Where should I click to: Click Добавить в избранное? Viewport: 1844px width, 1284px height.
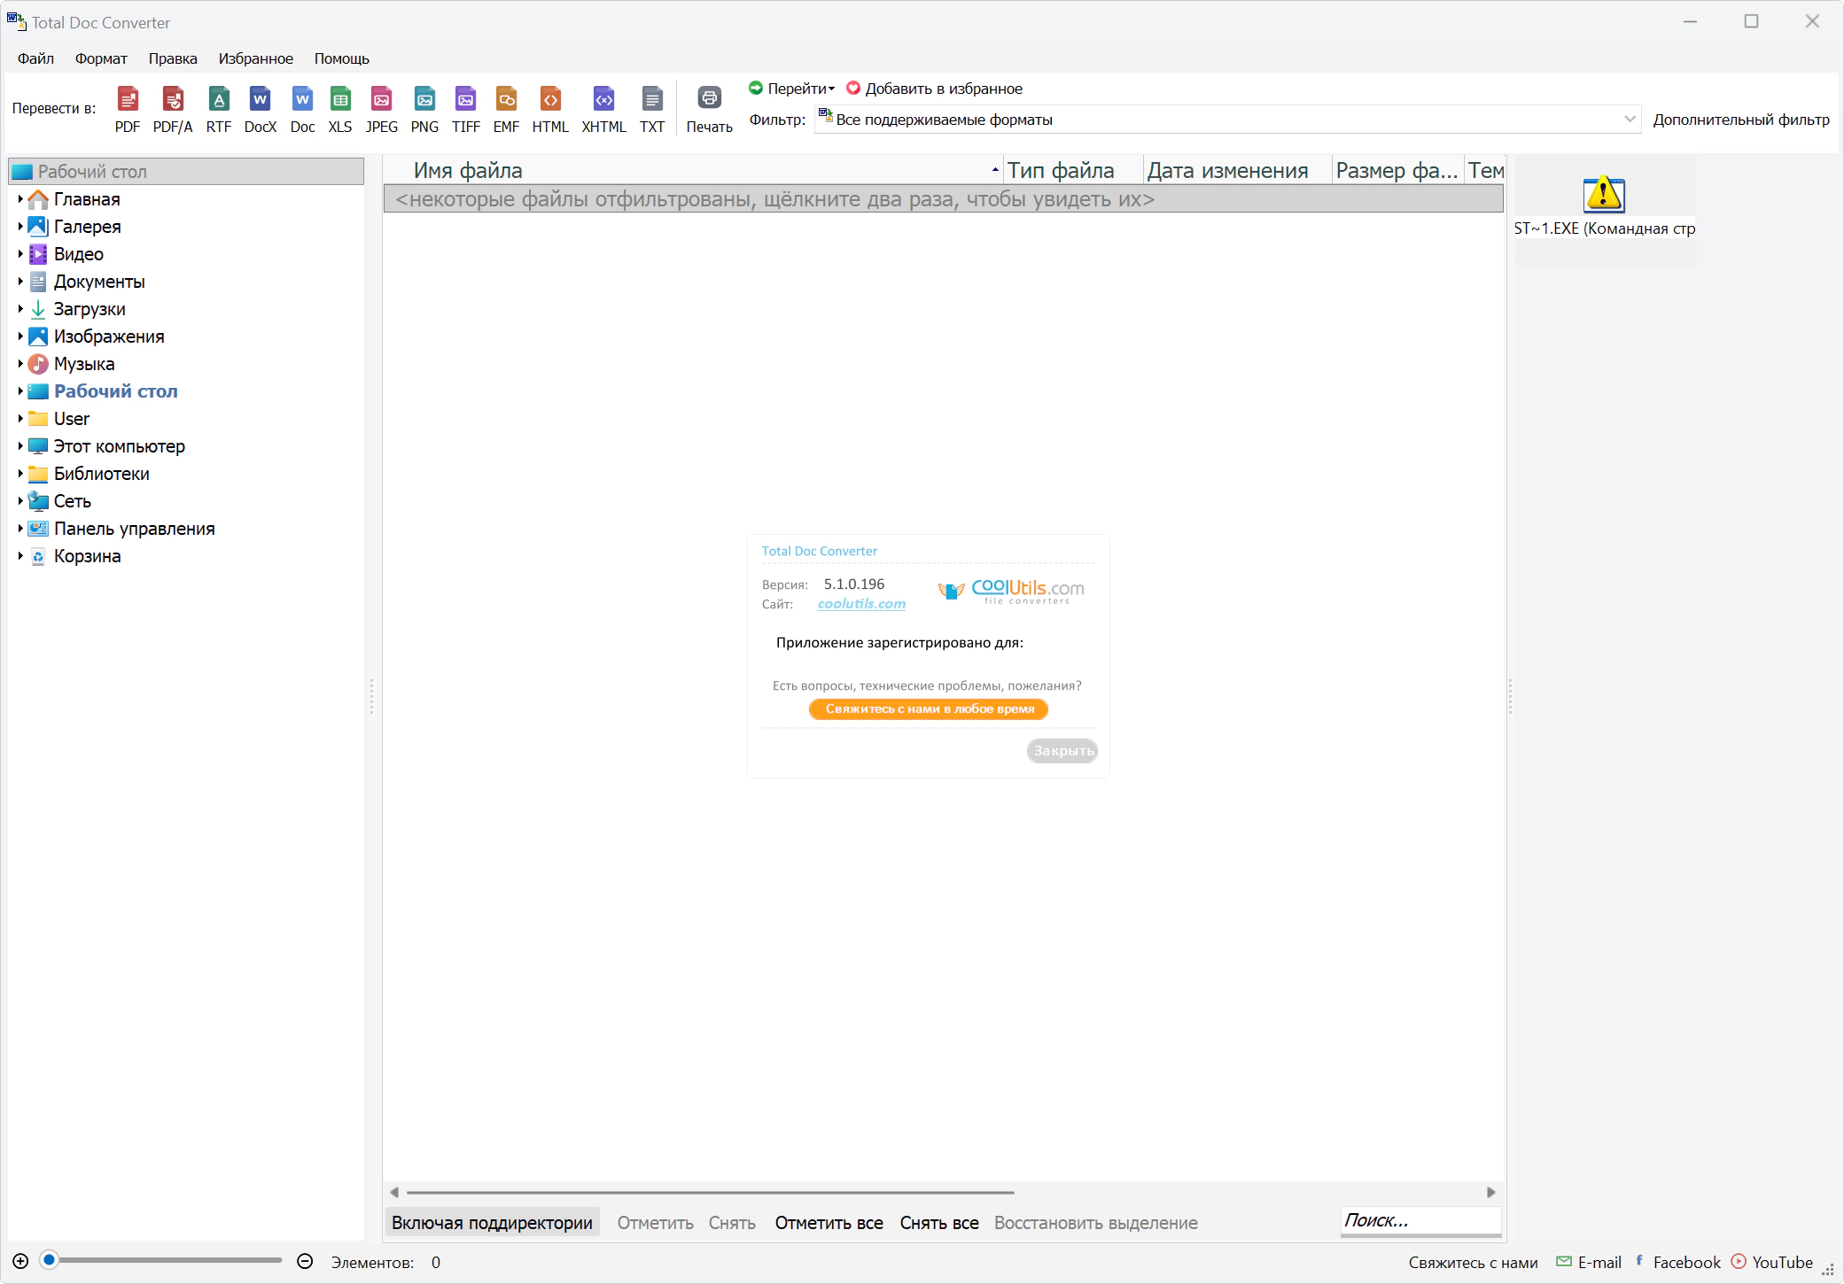point(934,89)
